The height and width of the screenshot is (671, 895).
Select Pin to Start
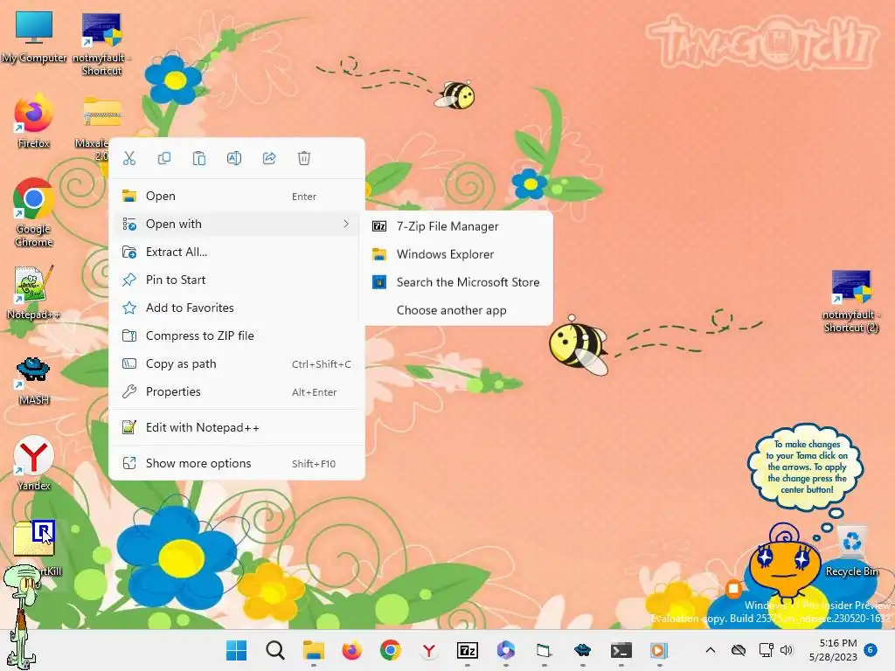click(236, 280)
